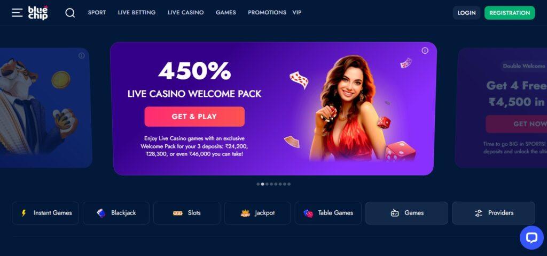Open the live chat support bubble
This screenshot has height=256, width=547.
[x=532, y=237]
